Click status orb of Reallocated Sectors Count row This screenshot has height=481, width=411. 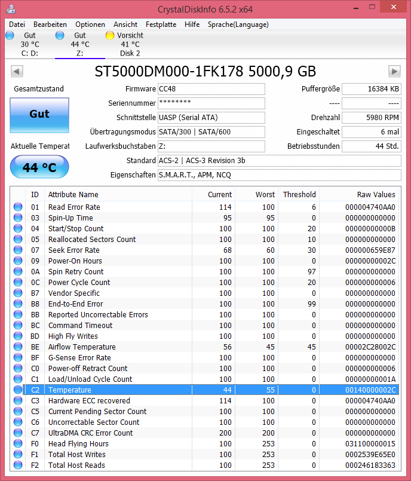[18, 239]
